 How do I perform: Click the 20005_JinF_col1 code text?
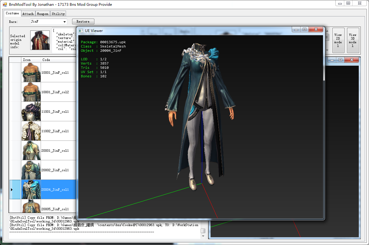click(55, 209)
